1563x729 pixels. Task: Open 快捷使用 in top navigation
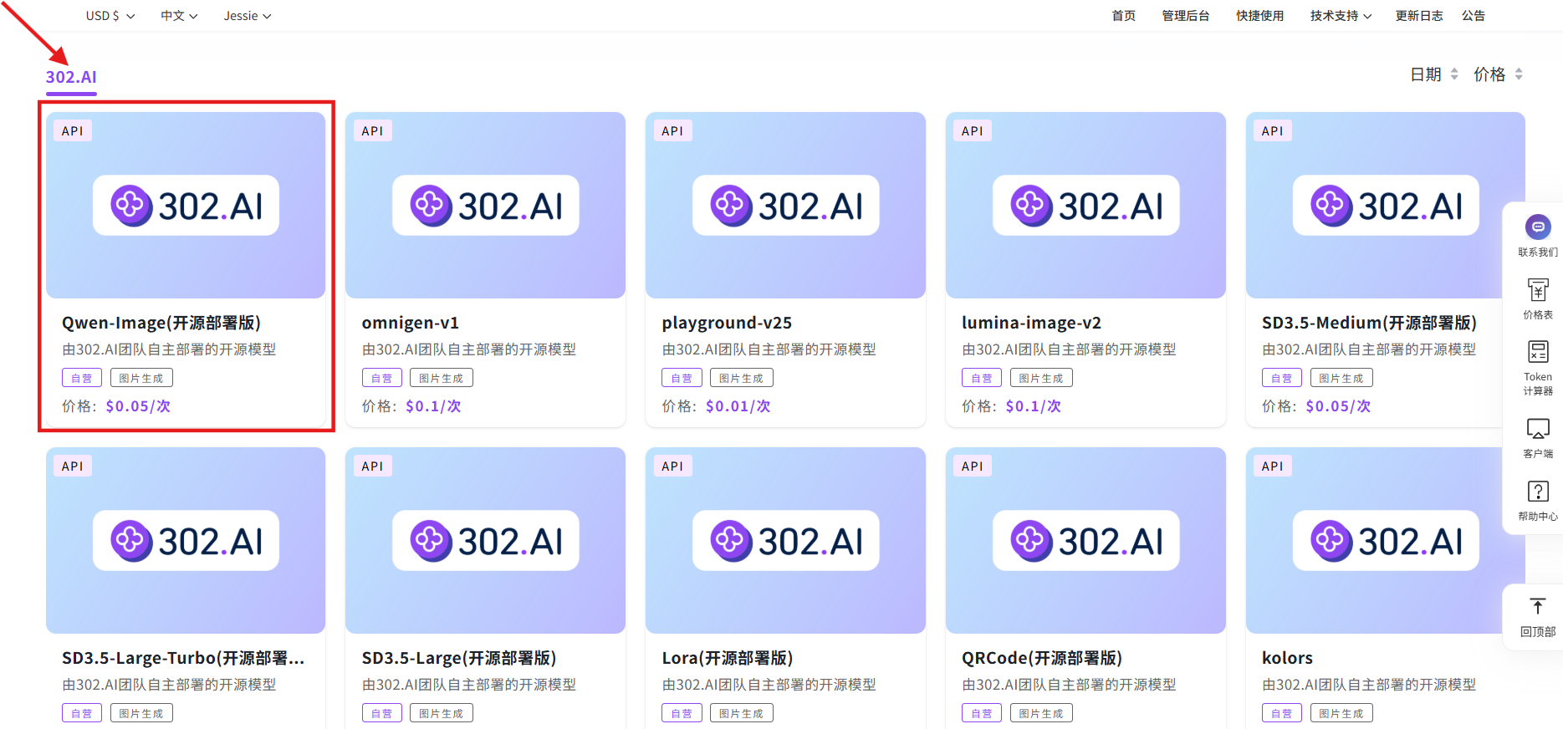click(x=1259, y=16)
